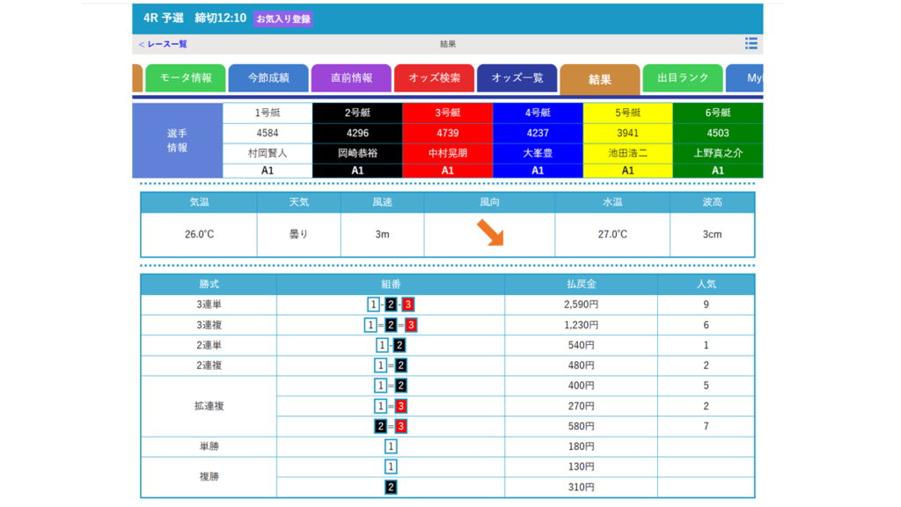Click racer name 村岡賢人

pos(267,153)
